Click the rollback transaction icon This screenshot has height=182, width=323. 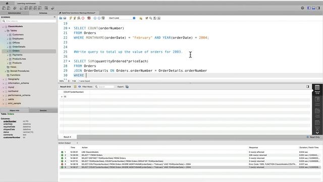tap(99, 18)
